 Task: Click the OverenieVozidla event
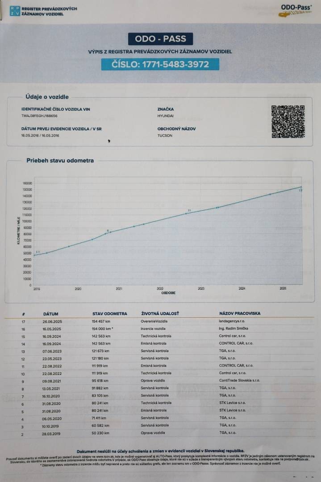[154, 321]
